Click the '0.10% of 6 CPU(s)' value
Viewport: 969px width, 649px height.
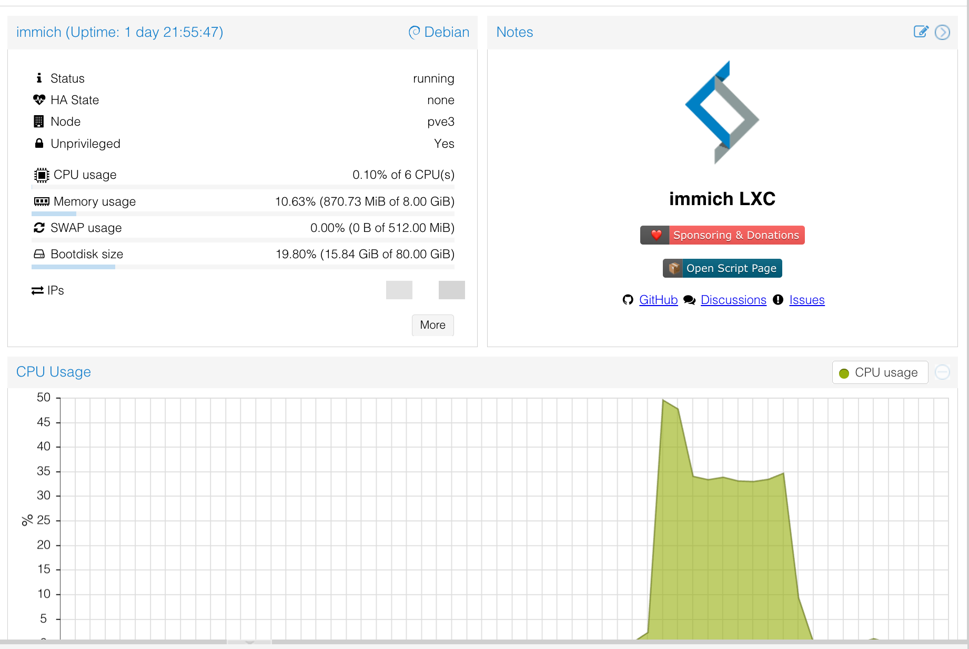coord(403,175)
